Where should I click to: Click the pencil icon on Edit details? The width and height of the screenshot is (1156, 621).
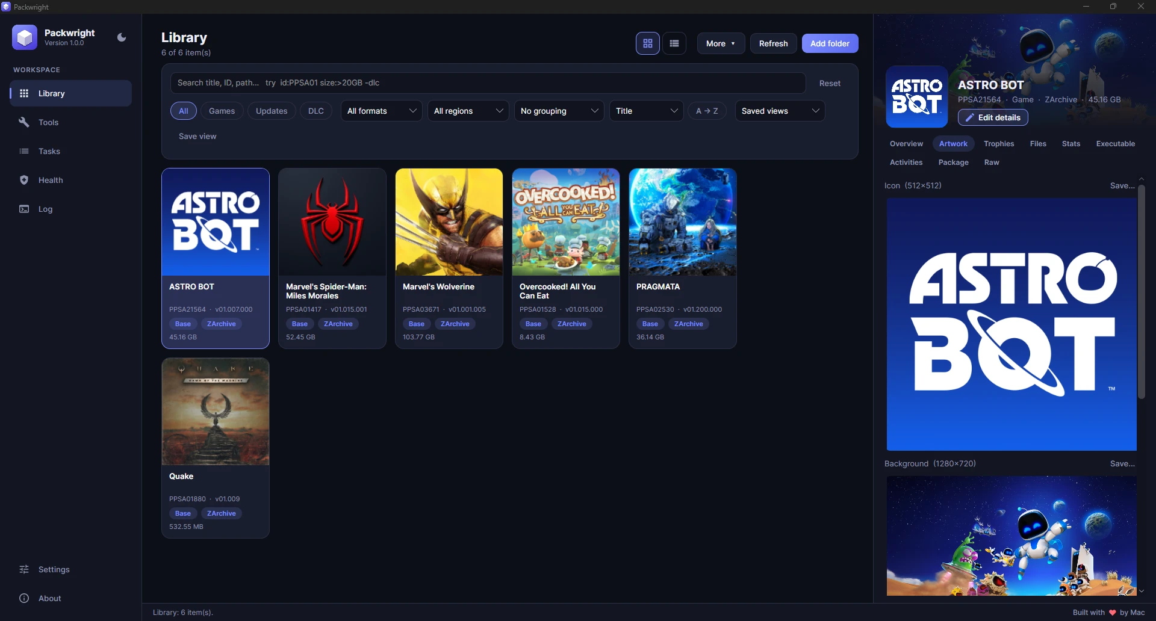[969, 117]
